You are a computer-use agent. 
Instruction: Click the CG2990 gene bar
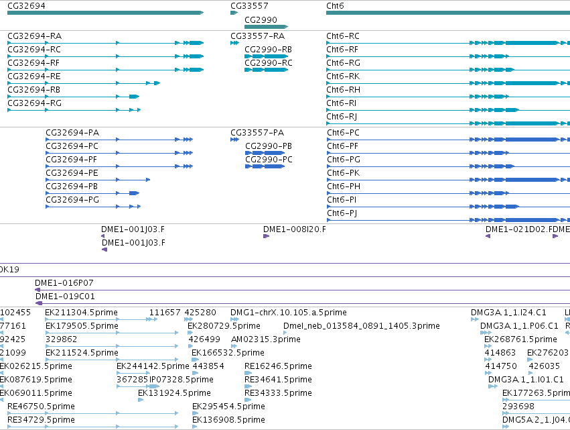tap(266, 27)
